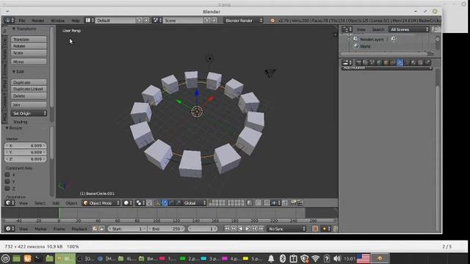Click the Blender logo in info header
470x264 pixels.
point(272,21)
